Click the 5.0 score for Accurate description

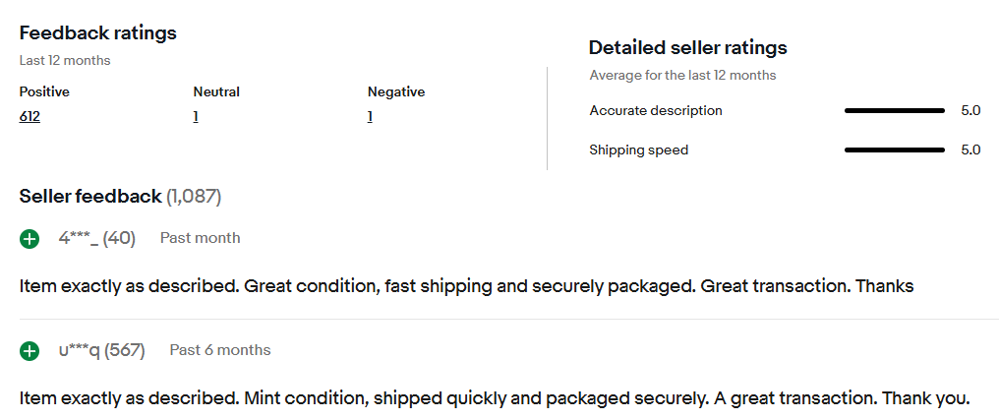(x=970, y=111)
